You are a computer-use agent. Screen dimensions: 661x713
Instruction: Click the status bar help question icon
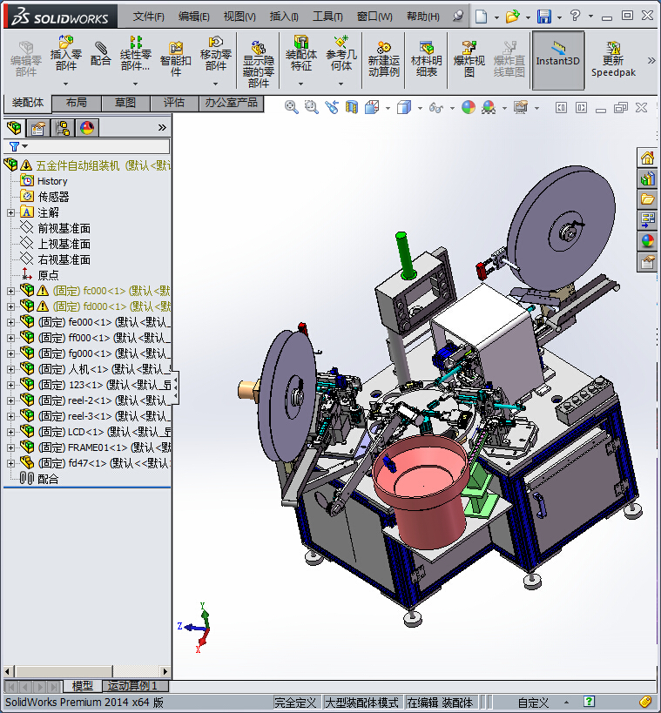[x=589, y=702]
